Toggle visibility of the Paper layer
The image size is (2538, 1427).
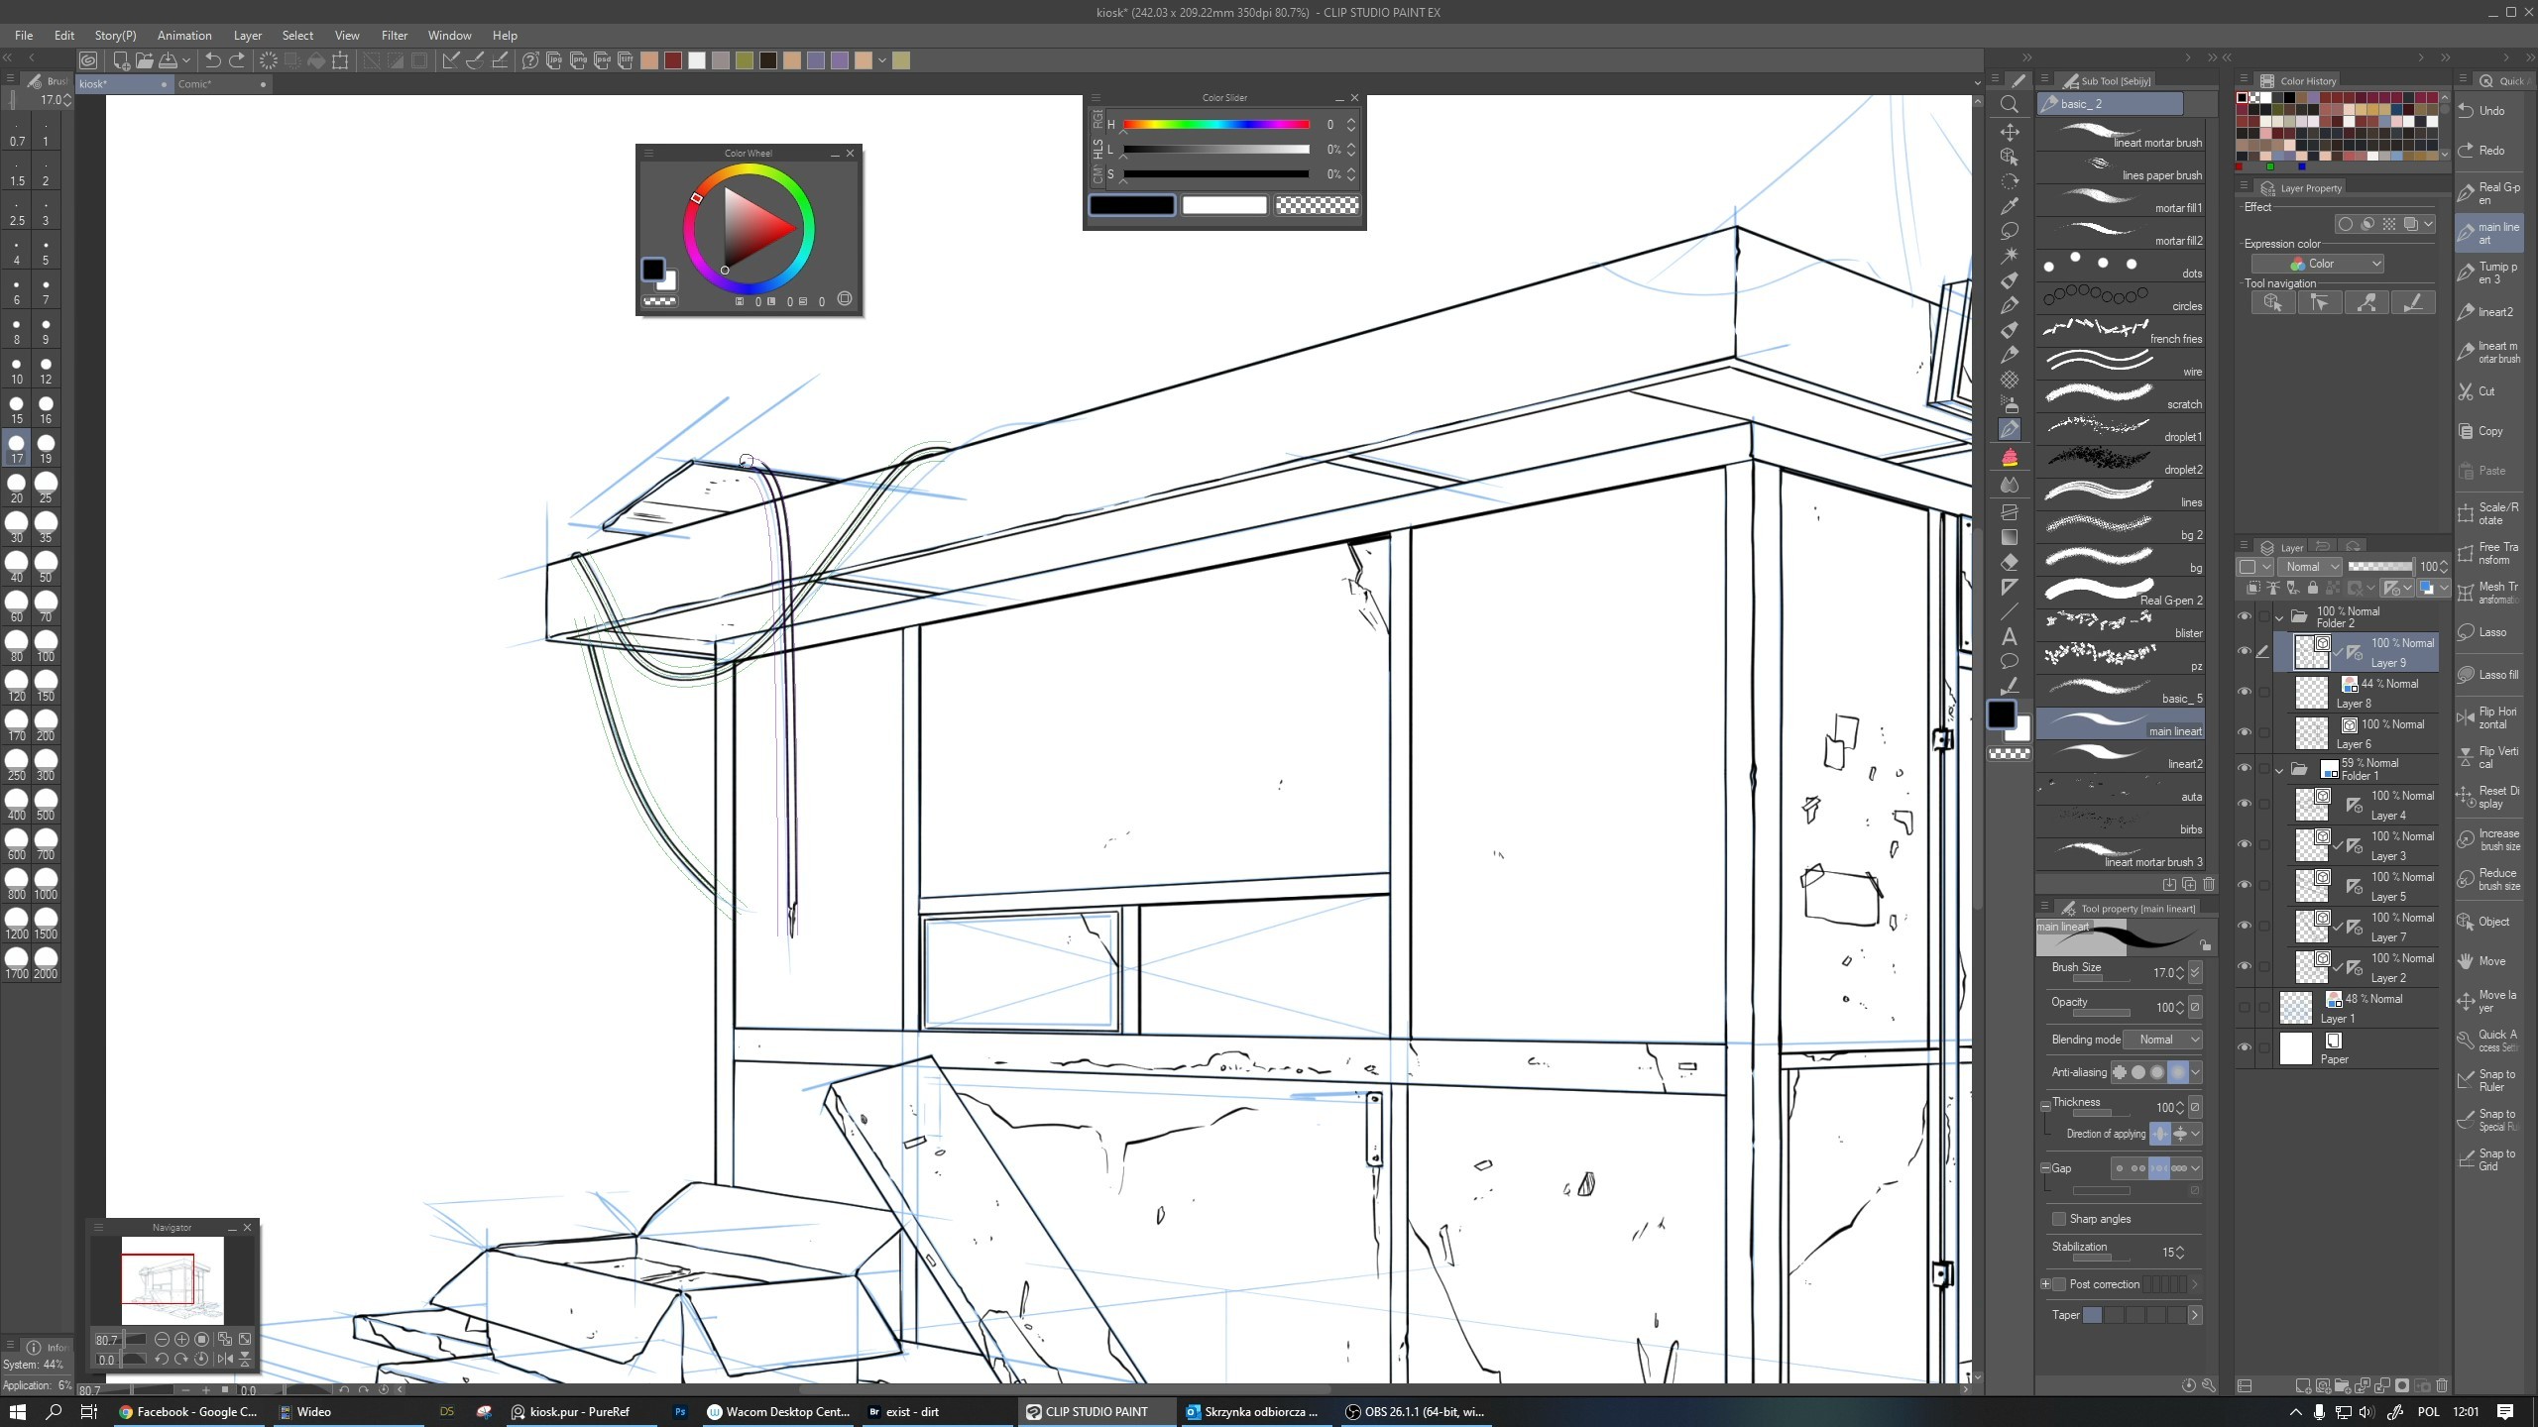[2245, 1047]
